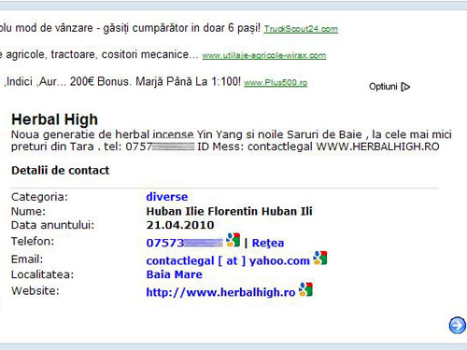This screenshot has width=467, height=350.
Task: Click the colored icon next to the phone number
Action: coord(233,240)
